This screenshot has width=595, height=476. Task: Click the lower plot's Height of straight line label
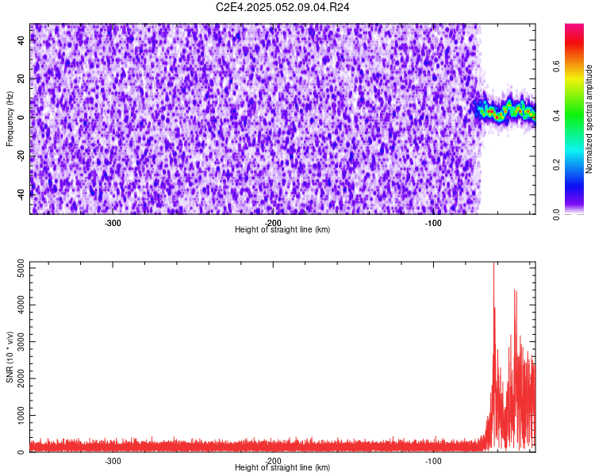tap(282, 467)
